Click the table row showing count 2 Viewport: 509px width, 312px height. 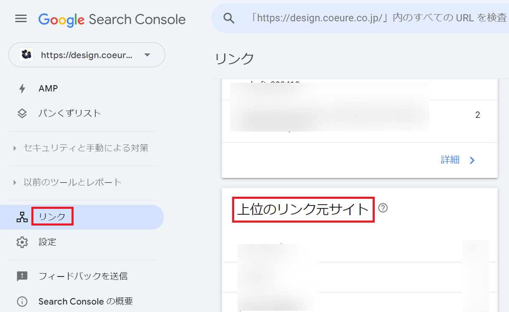pyautogui.click(x=360, y=115)
